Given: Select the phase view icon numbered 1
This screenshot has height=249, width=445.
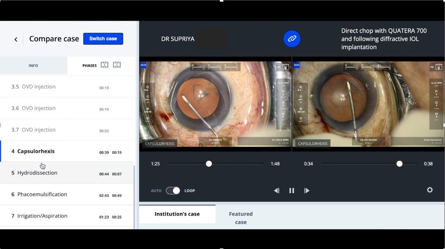Looking at the screenshot, I should tap(105, 65).
